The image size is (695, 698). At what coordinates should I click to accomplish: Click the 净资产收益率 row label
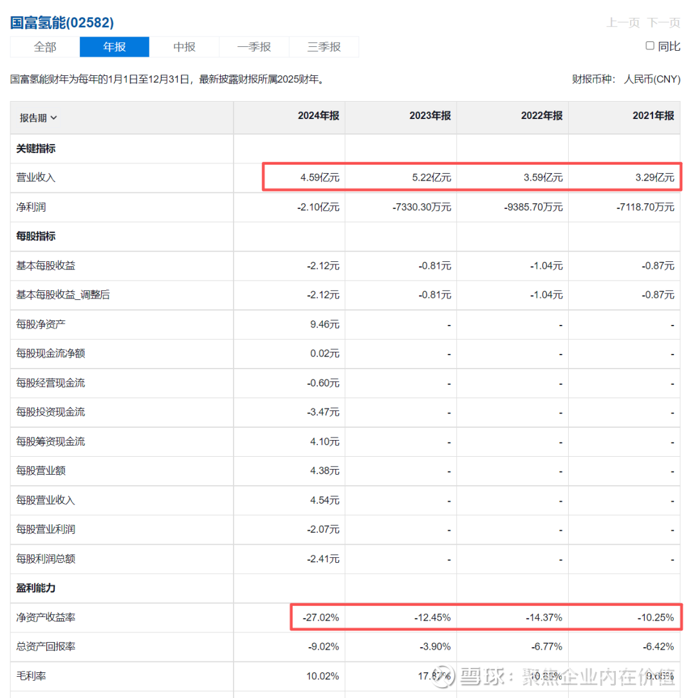(x=46, y=618)
